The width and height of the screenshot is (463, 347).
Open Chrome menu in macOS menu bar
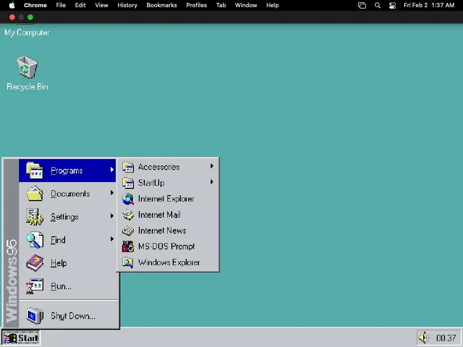[x=35, y=5]
